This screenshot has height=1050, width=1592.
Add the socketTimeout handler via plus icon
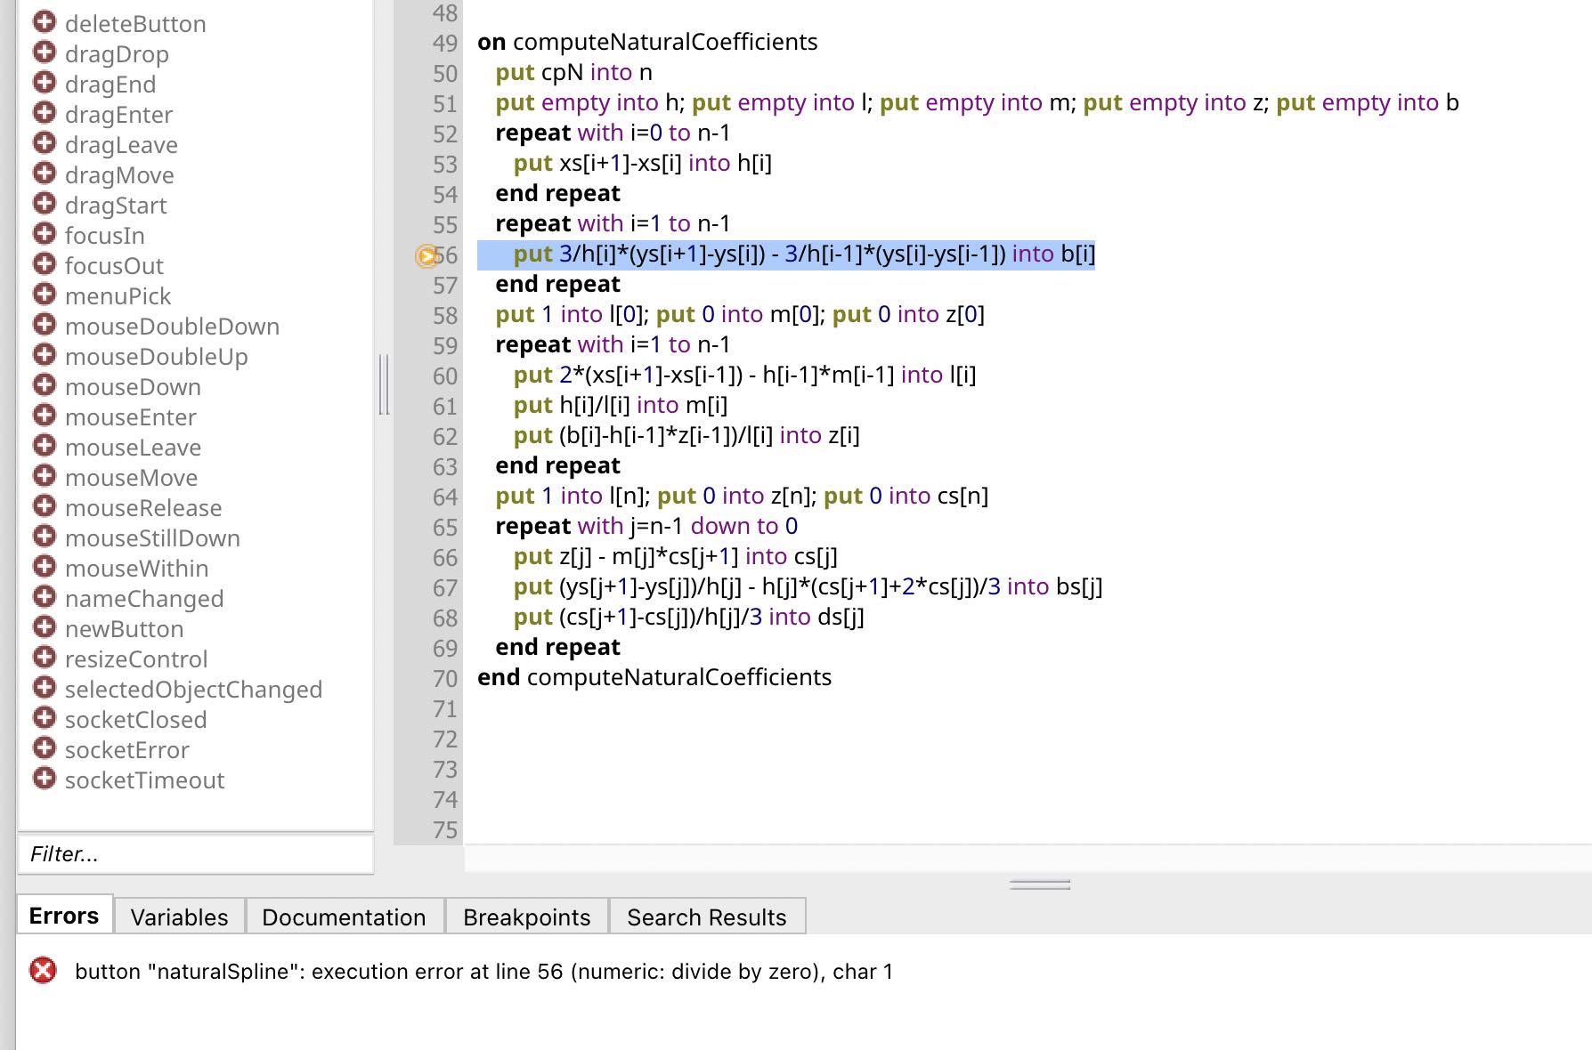click(x=44, y=779)
